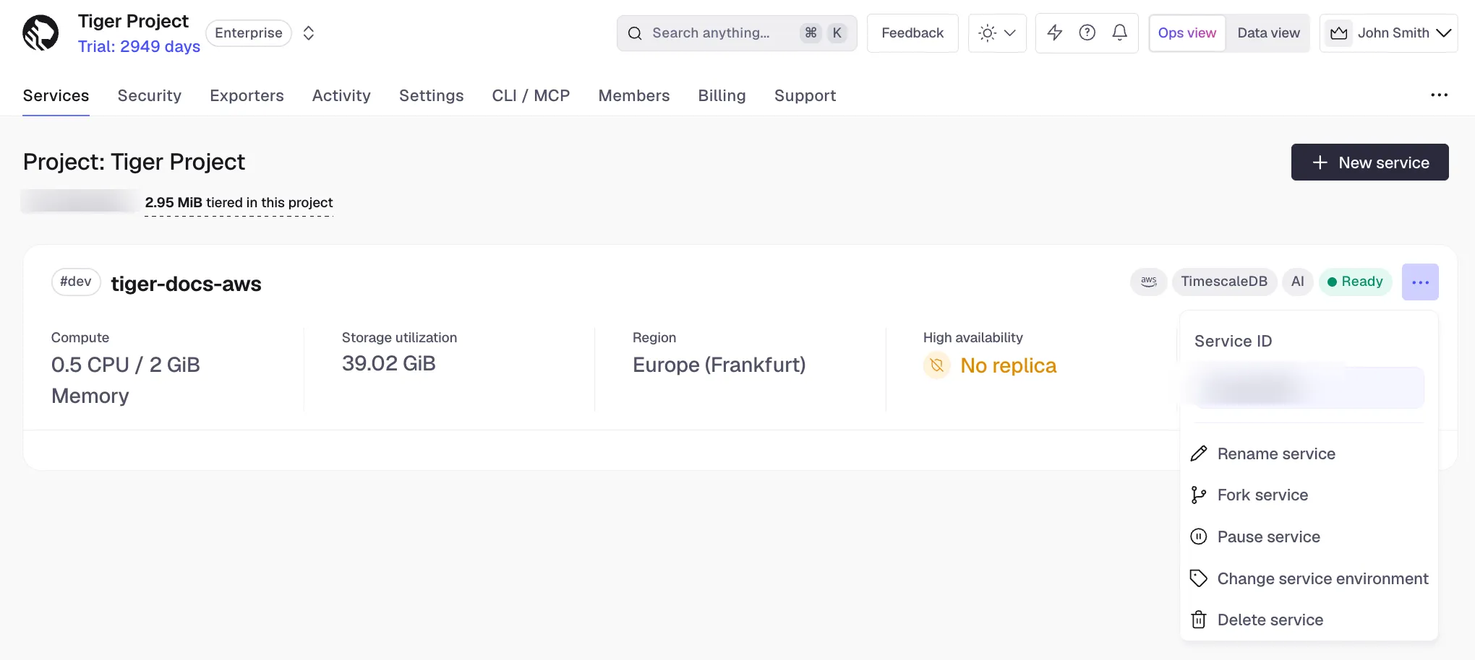Choose Pause service from the menu
1475x660 pixels.
click(1309, 537)
